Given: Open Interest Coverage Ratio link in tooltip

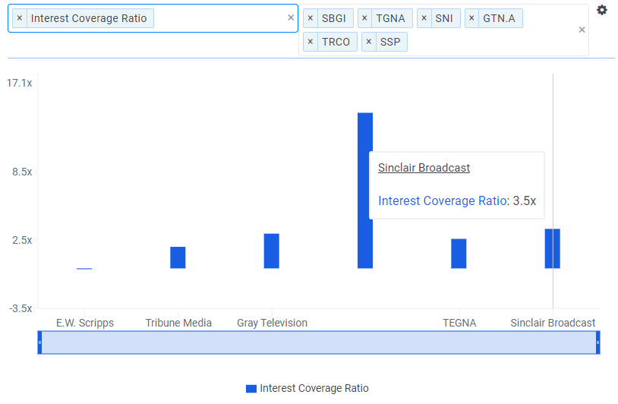Looking at the screenshot, I should [442, 200].
